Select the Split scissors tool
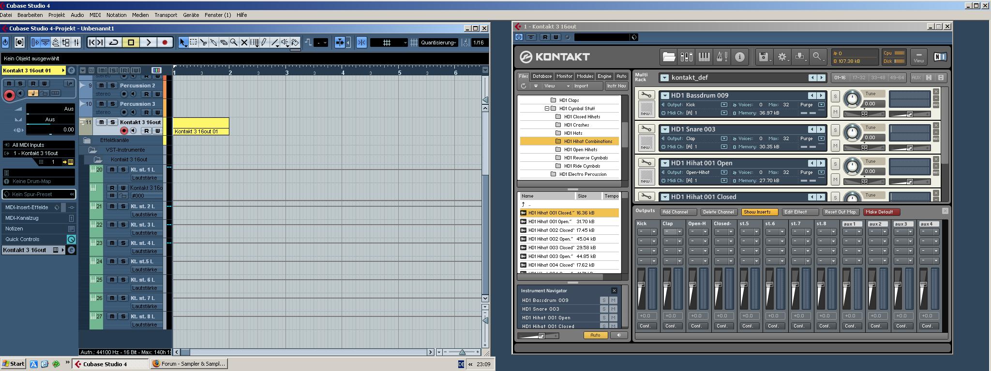The width and height of the screenshot is (991, 371). click(x=203, y=43)
